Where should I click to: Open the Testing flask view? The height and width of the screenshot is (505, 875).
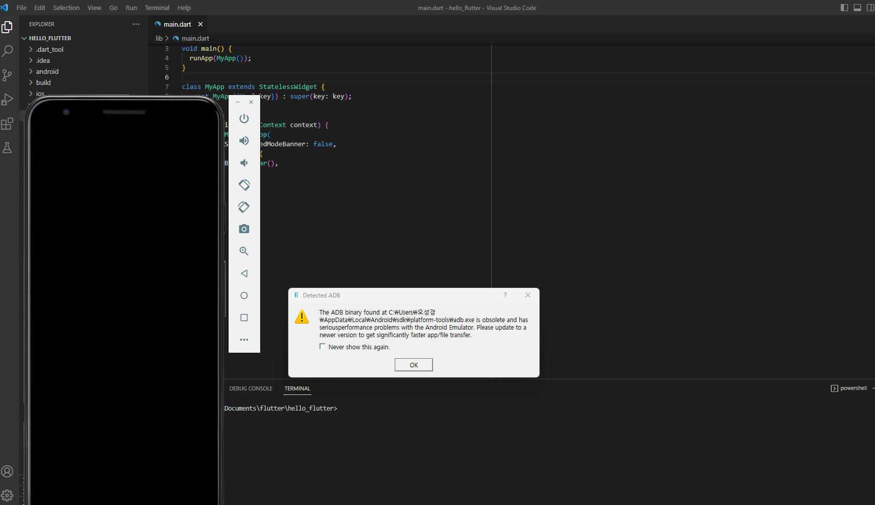pyautogui.click(x=7, y=148)
